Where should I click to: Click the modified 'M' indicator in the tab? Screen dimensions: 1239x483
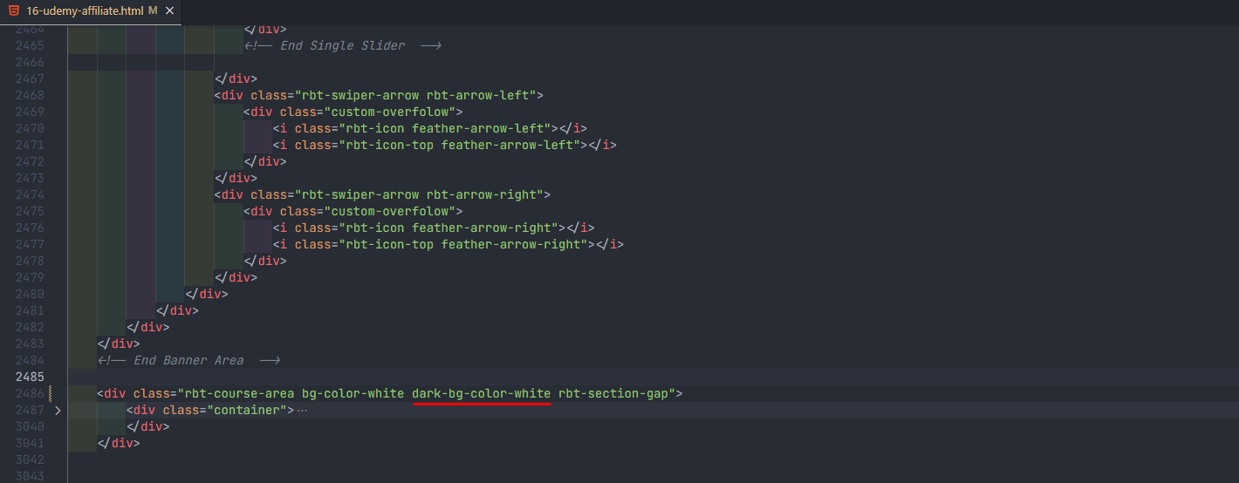(x=154, y=11)
